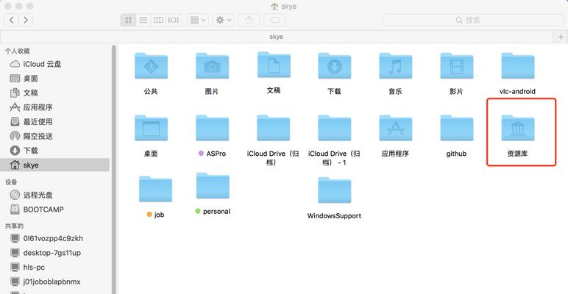Image resolution: width=568 pixels, height=294 pixels.
Task: Click the WindowsSupport folder name label
Action: pos(334,216)
